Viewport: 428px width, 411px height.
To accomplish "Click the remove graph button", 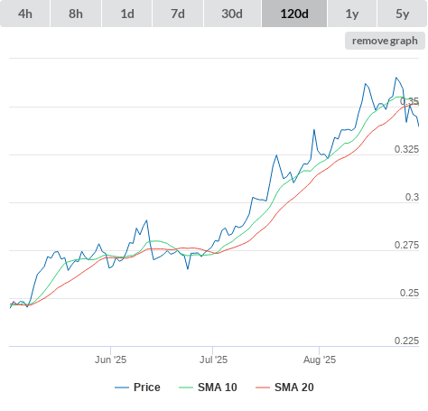I will tap(385, 41).
